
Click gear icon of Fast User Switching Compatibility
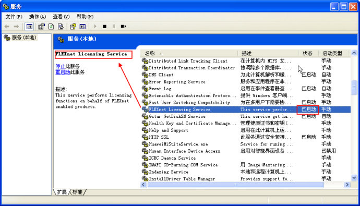(145, 103)
